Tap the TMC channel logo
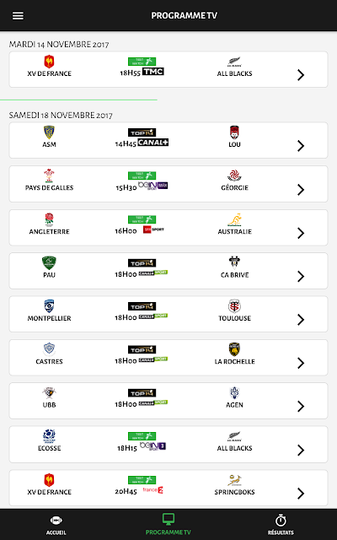The image size is (337, 540). point(153,72)
